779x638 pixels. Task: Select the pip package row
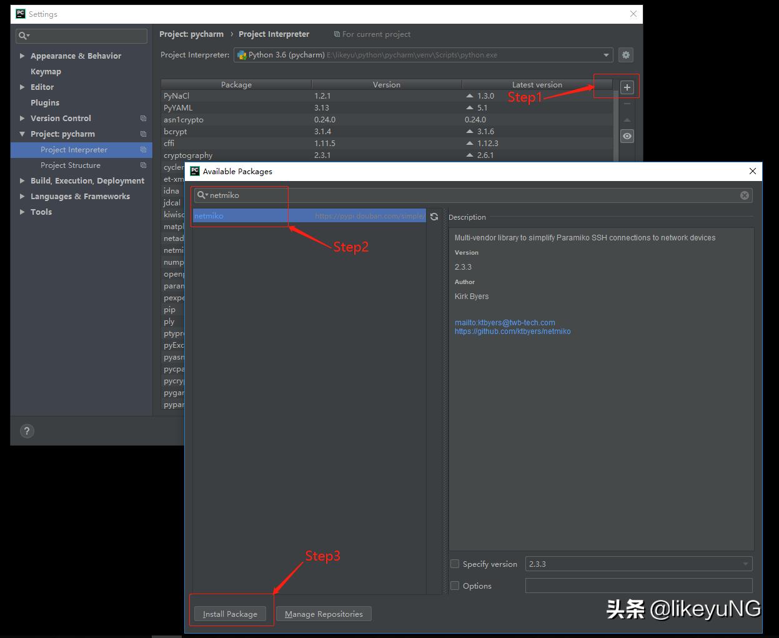point(173,310)
